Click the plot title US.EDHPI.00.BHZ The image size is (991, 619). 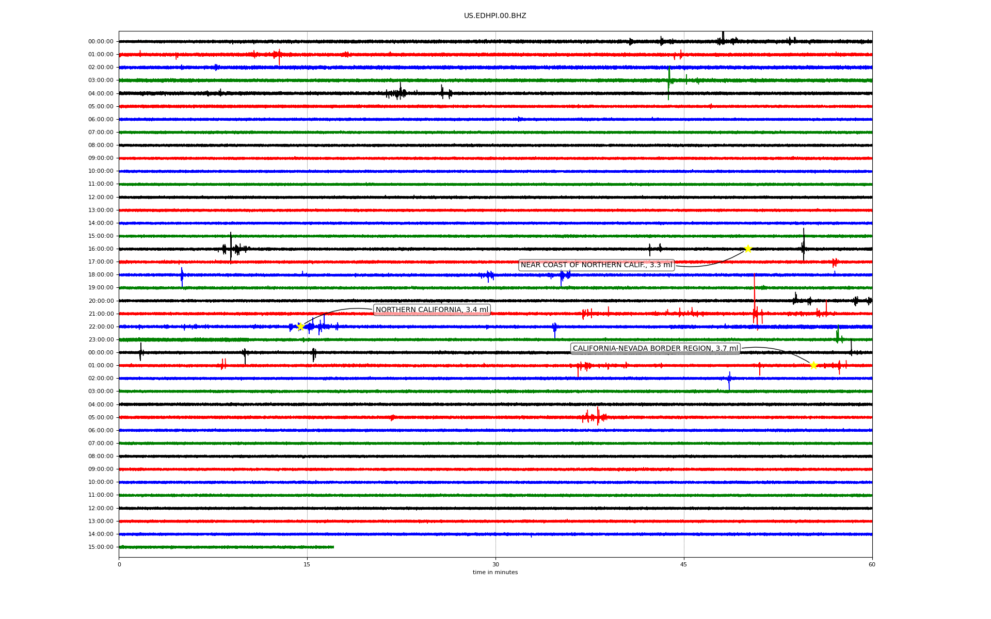495,16
